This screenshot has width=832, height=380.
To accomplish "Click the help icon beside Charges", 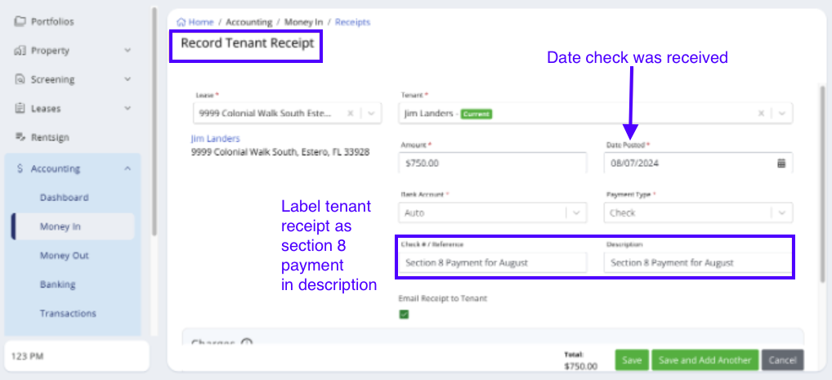I will [x=247, y=344].
